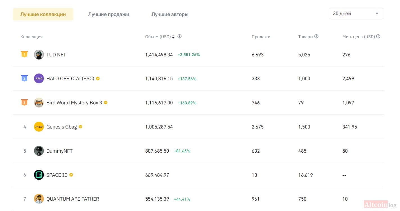Click the +137.56% change for HALO OFFICIAL
Image resolution: width=400 pixels, height=211 pixels.
pos(187,79)
